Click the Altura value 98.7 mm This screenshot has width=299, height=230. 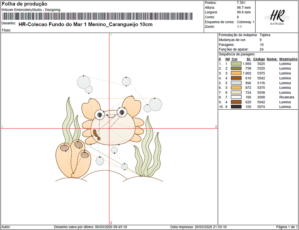click(243, 8)
